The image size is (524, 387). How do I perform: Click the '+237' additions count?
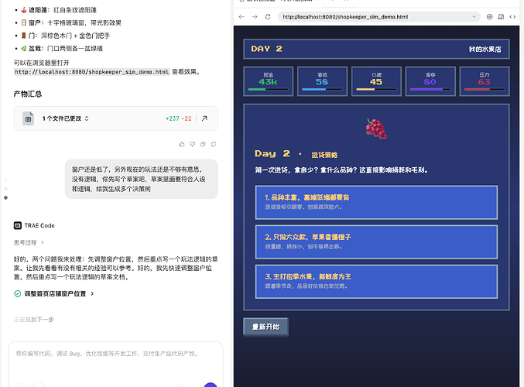172,118
